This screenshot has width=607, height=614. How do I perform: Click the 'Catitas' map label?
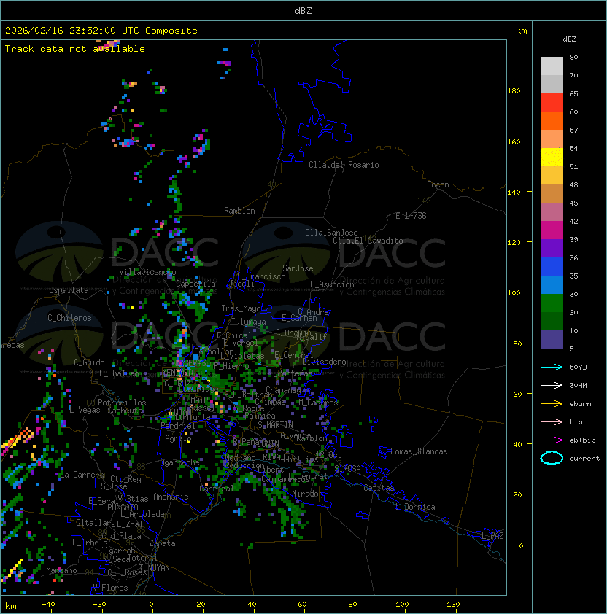click(379, 488)
